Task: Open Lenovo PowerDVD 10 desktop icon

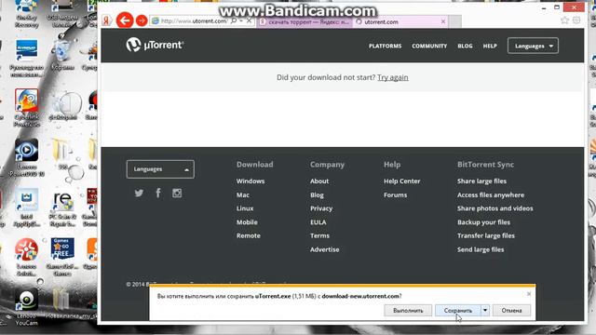Action: pos(26,158)
